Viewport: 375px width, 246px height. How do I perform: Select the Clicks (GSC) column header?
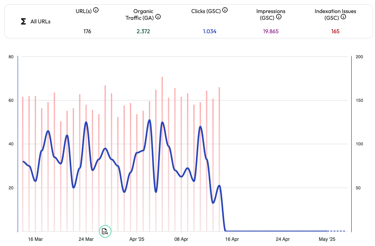(x=206, y=11)
